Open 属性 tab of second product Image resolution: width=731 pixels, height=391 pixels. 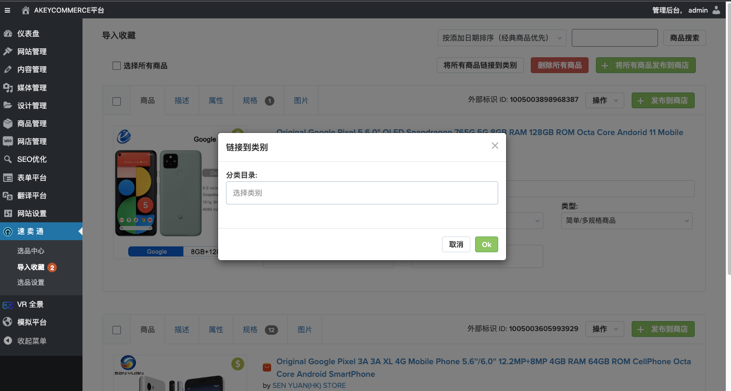tap(216, 330)
